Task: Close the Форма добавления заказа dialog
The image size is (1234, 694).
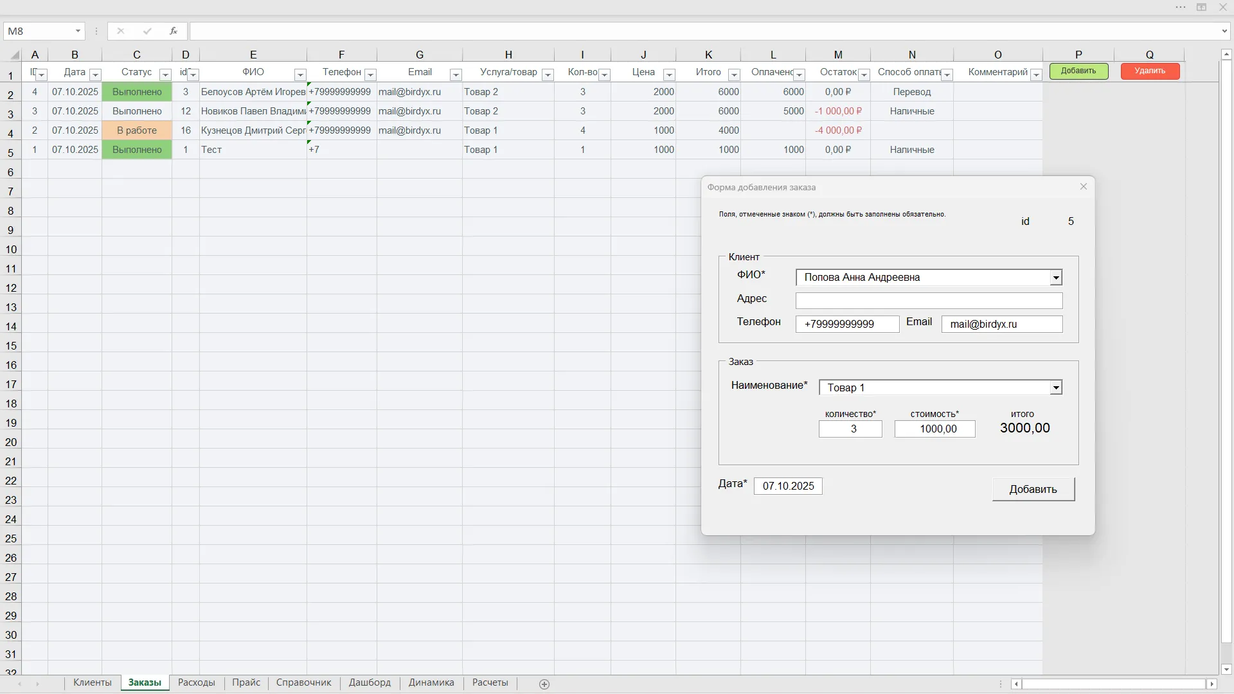Action: pos(1084,186)
